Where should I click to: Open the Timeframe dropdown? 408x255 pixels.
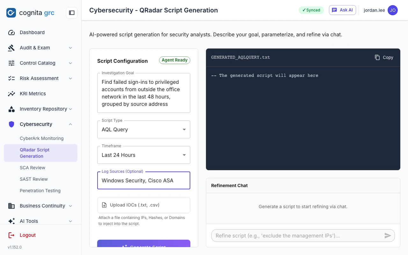click(144, 155)
